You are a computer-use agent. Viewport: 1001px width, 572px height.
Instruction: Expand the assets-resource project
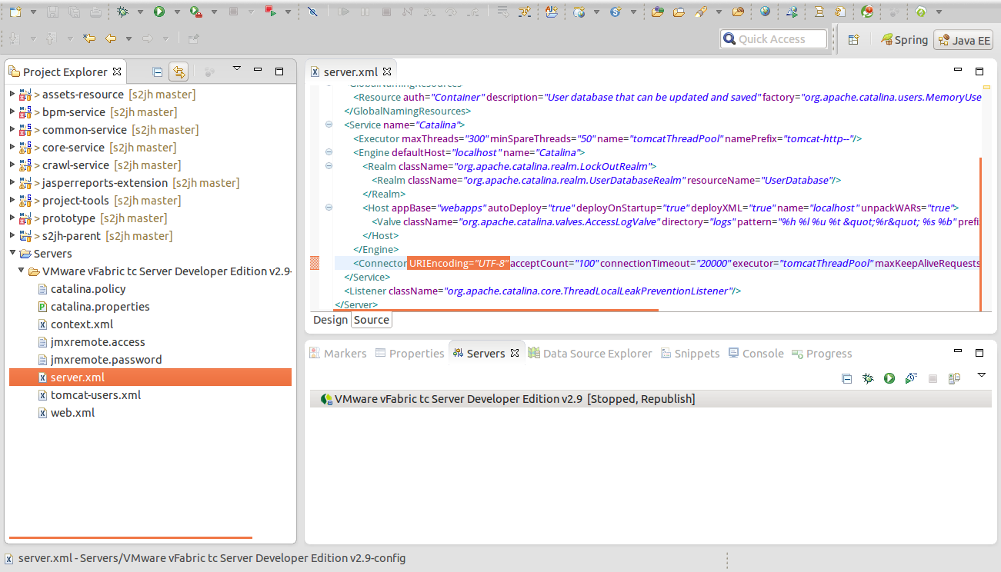tap(12, 95)
